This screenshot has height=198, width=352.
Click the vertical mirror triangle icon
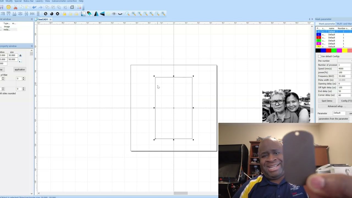[x=102, y=14]
